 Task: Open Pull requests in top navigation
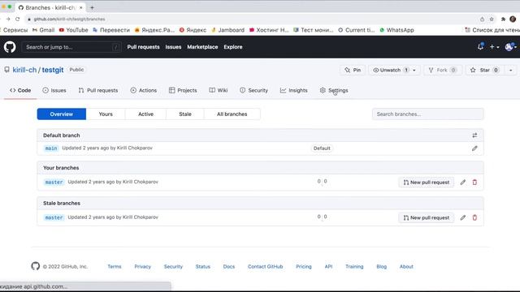coord(143,47)
